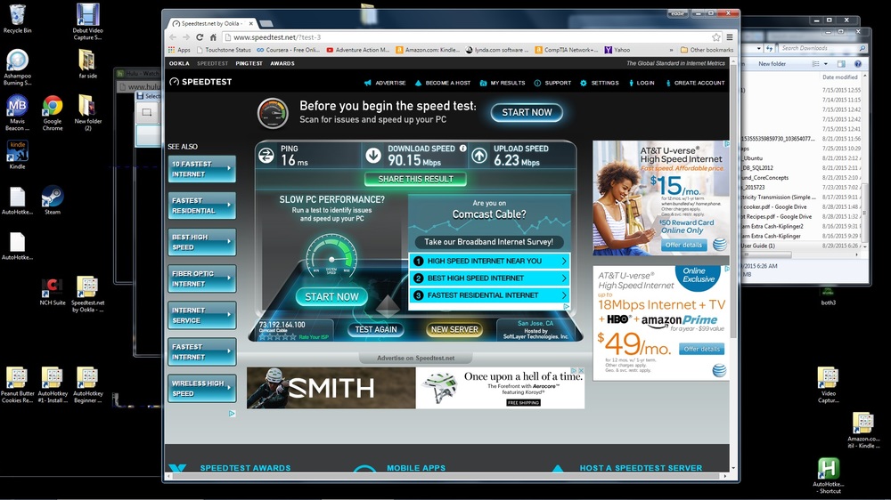Click the Chrome reload page icon
891x500 pixels.
(x=200, y=37)
